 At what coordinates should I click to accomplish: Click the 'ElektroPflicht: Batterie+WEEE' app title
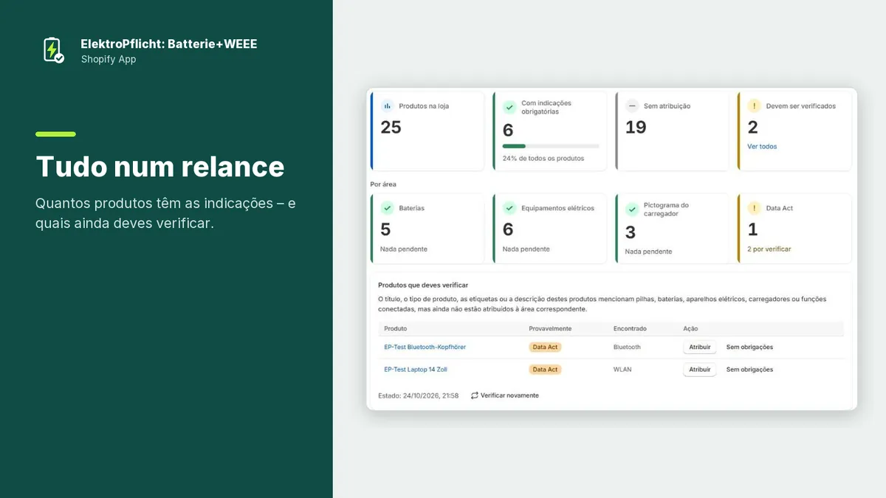(x=169, y=44)
